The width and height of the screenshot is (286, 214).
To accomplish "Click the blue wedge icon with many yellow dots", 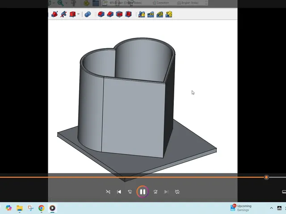I will [x=160, y=14].
